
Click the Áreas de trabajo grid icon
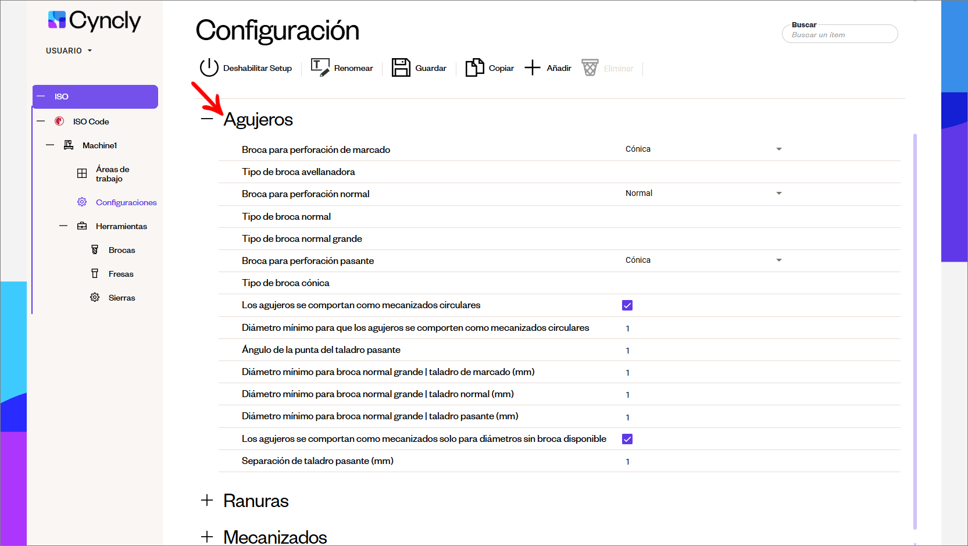pos(82,173)
